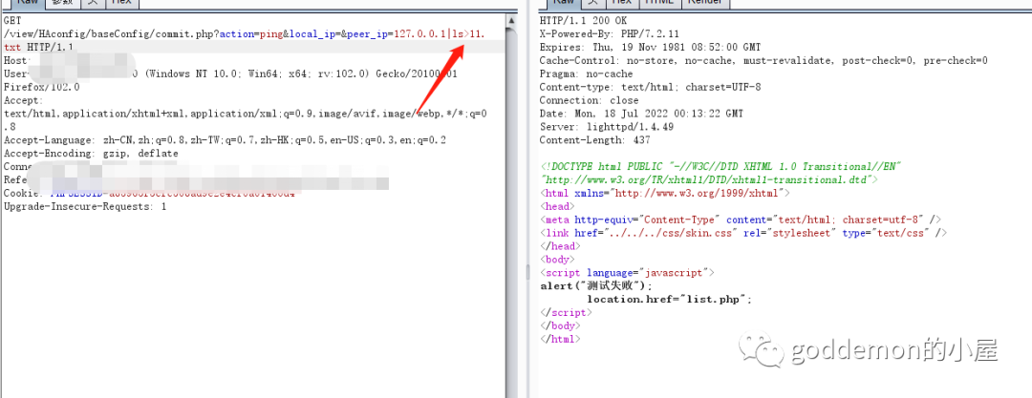This screenshot has height=398, width=1032.
Task: Click the '127.0.0.1|ls>11.' payload value
Action: [440, 34]
